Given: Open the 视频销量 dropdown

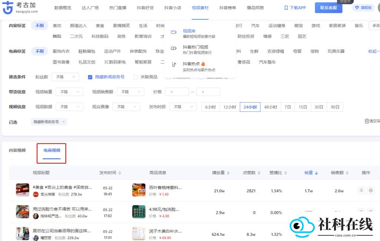Looking at the screenshot, I should [x=70, y=92].
